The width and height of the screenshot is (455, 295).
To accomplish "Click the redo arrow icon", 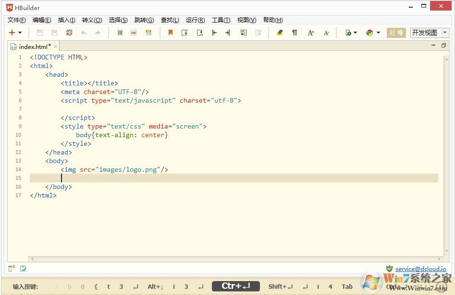I will pyautogui.click(x=98, y=33).
